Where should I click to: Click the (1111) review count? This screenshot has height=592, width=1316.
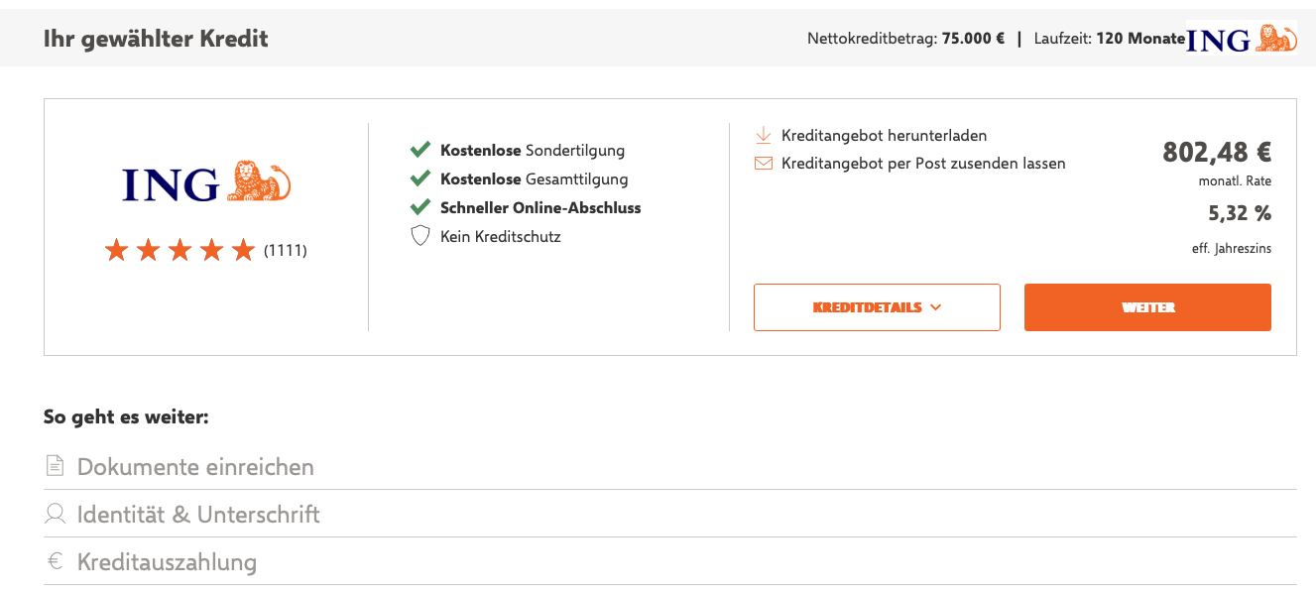click(286, 251)
